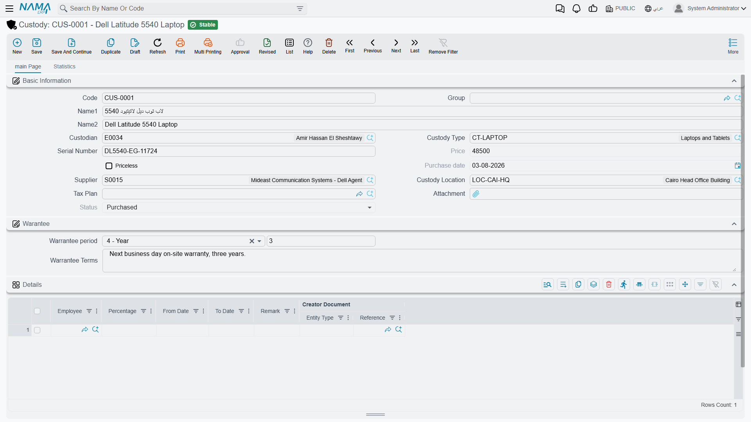Look up Custodian with search icon

point(370,138)
